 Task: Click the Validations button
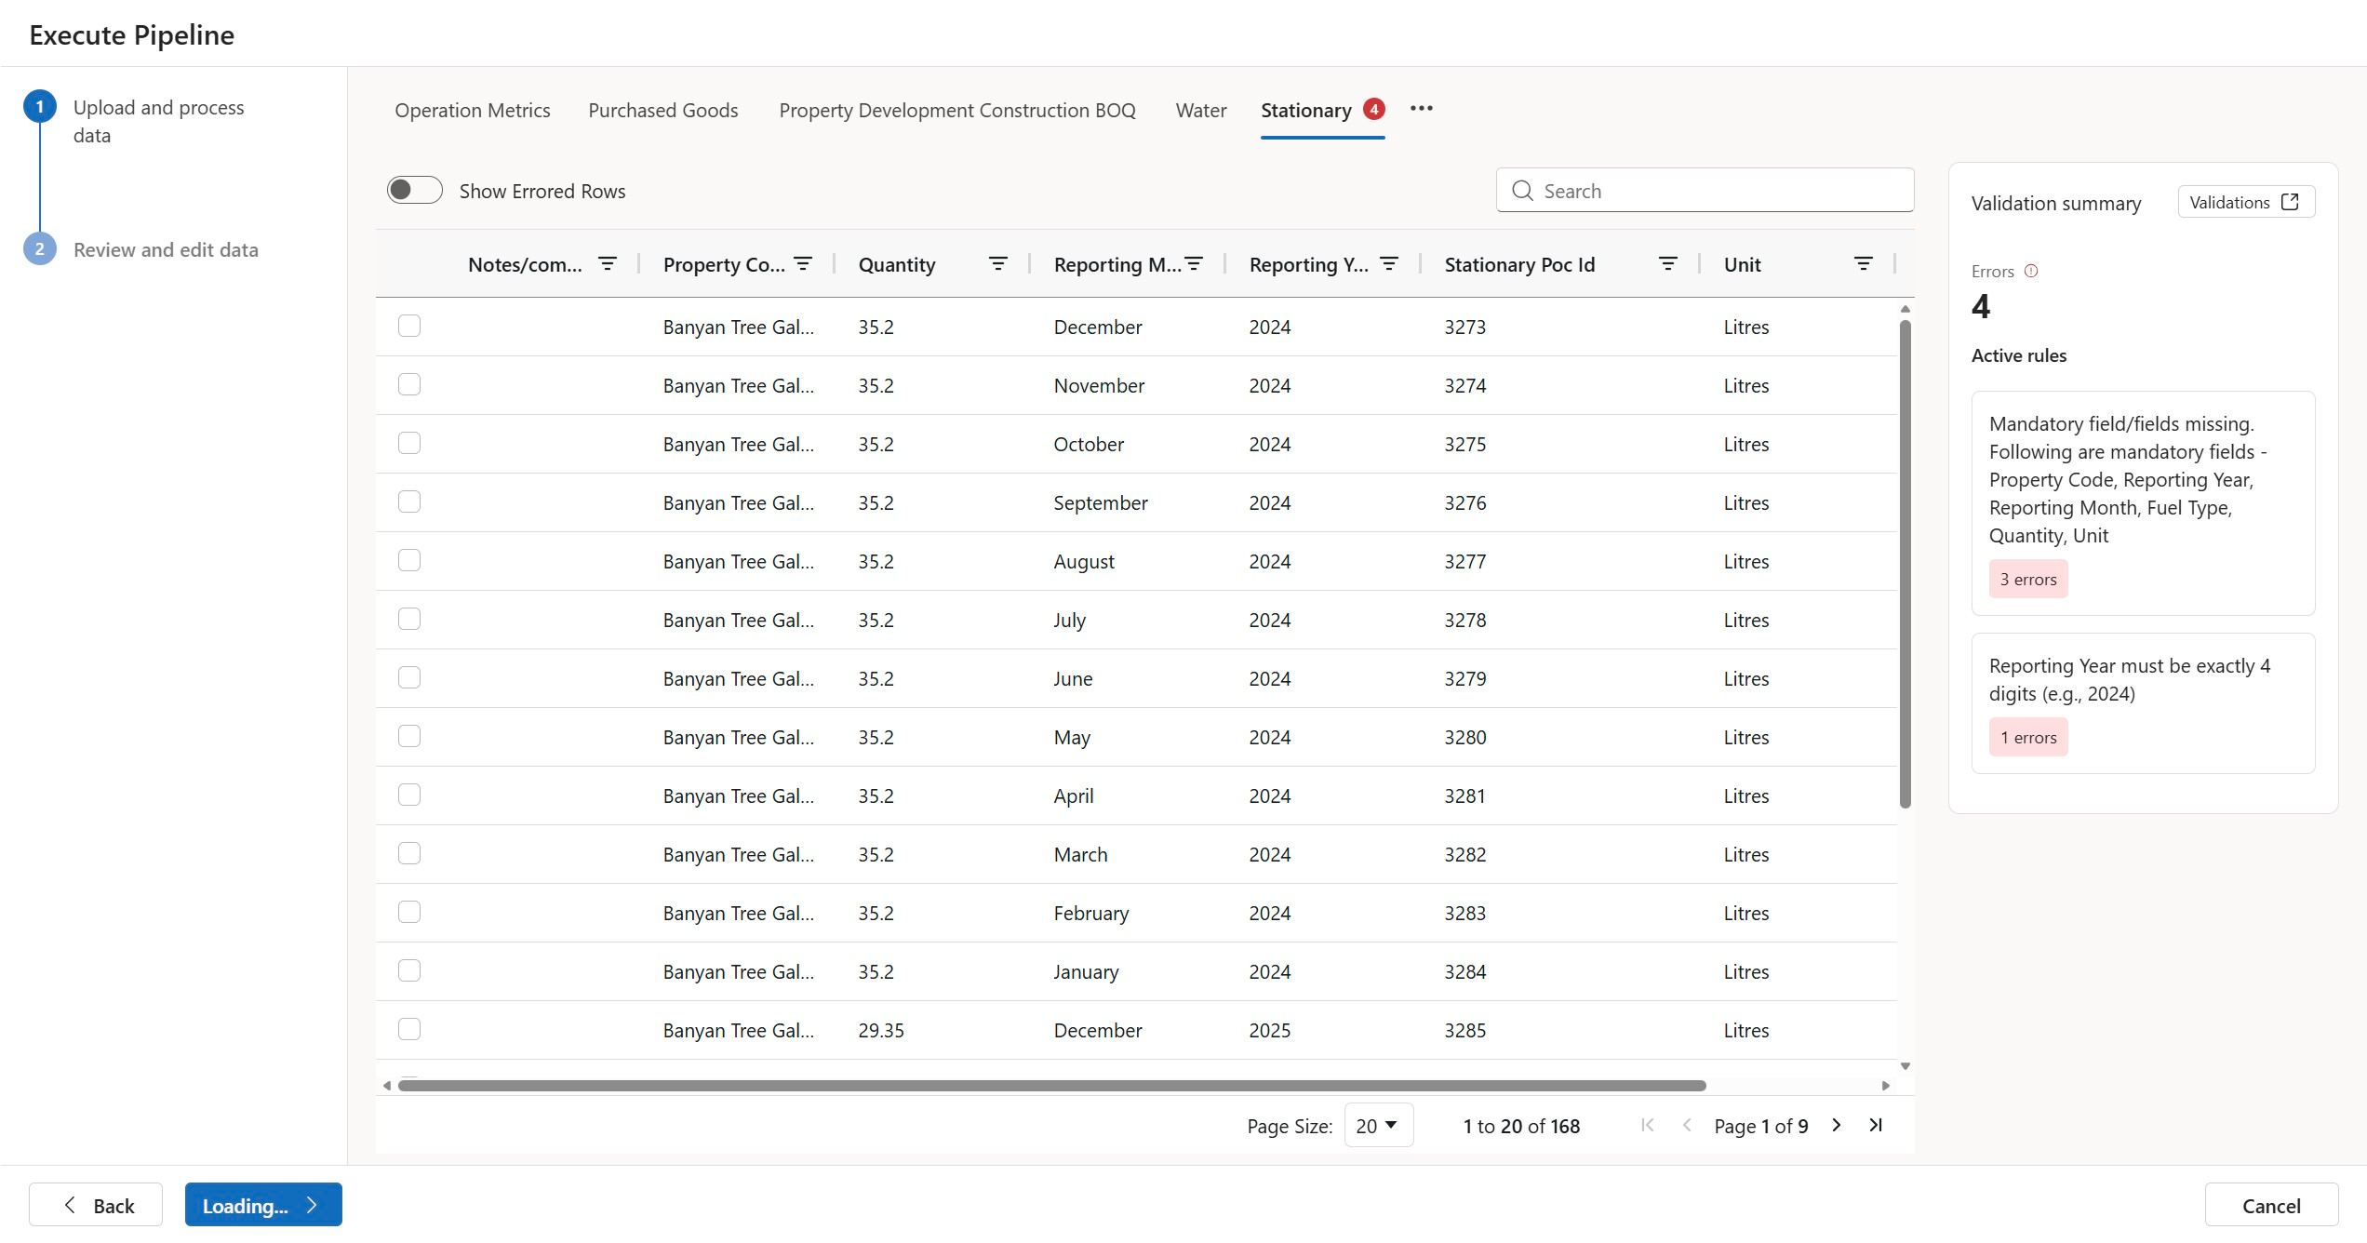pyautogui.click(x=2244, y=203)
